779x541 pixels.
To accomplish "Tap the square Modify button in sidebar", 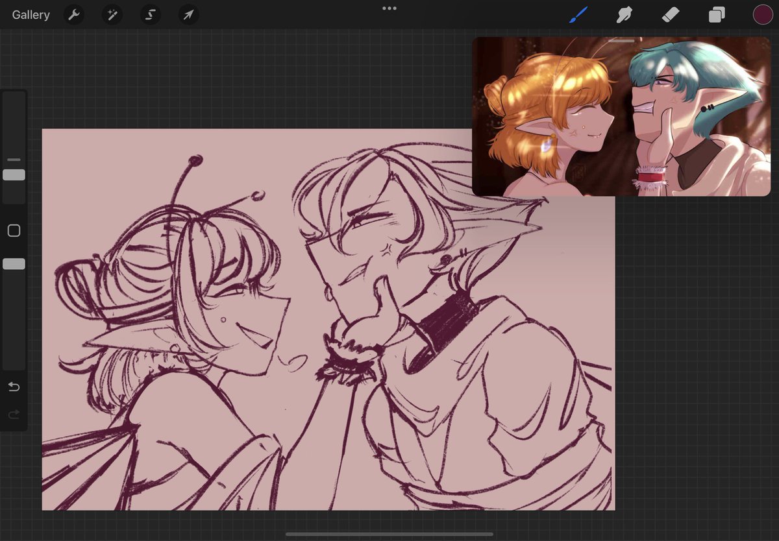I will coord(14,231).
